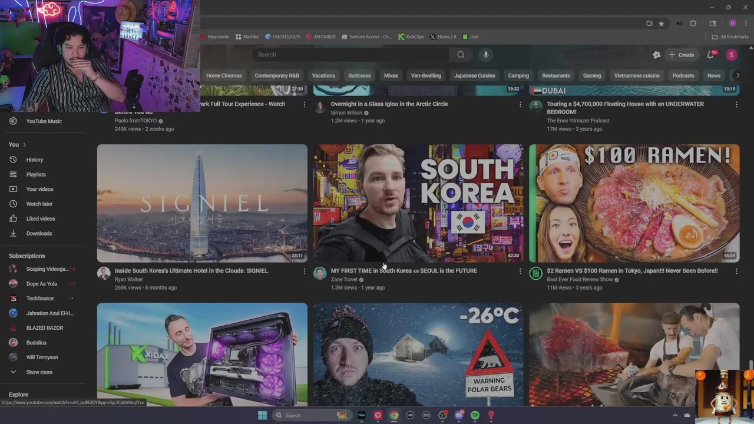Screen dimensions: 754x424
Task: Open the account avatar menu labeled S
Action: coord(732,55)
